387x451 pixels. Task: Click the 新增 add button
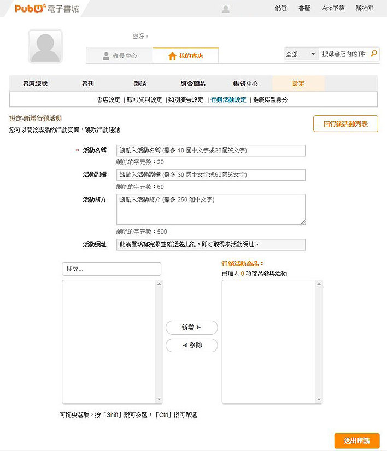click(x=192, y=327)
